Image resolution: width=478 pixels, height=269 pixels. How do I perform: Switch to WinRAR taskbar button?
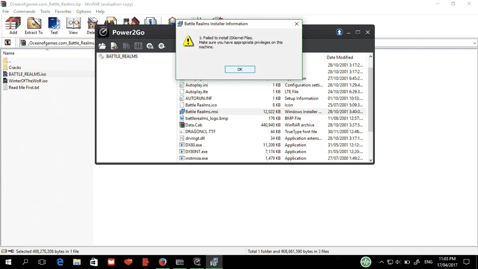(x=180, y=262)
